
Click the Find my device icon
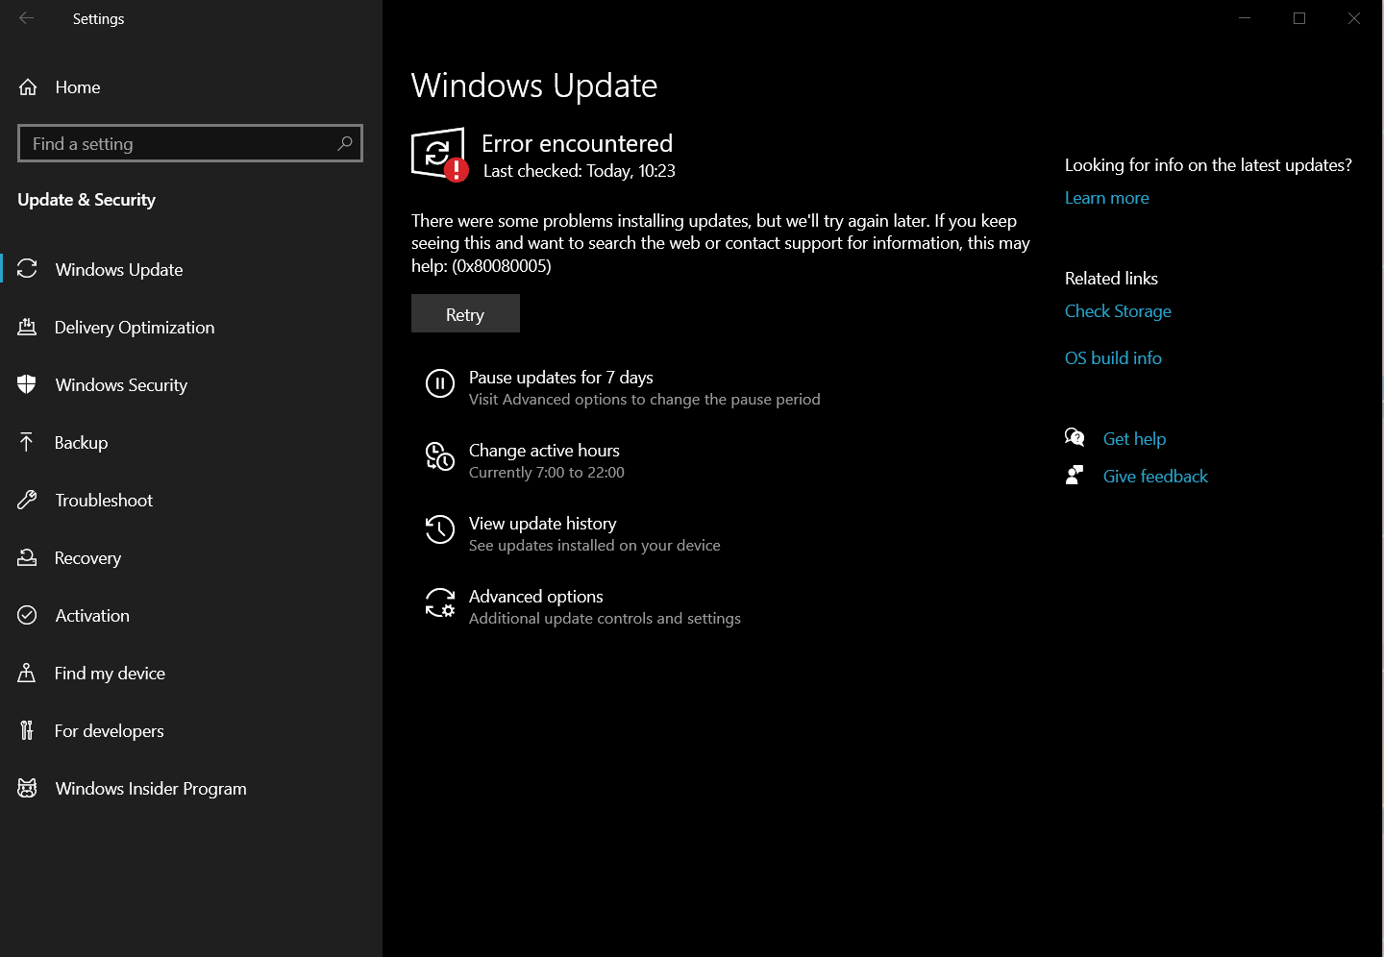click(x=27, y=673)
